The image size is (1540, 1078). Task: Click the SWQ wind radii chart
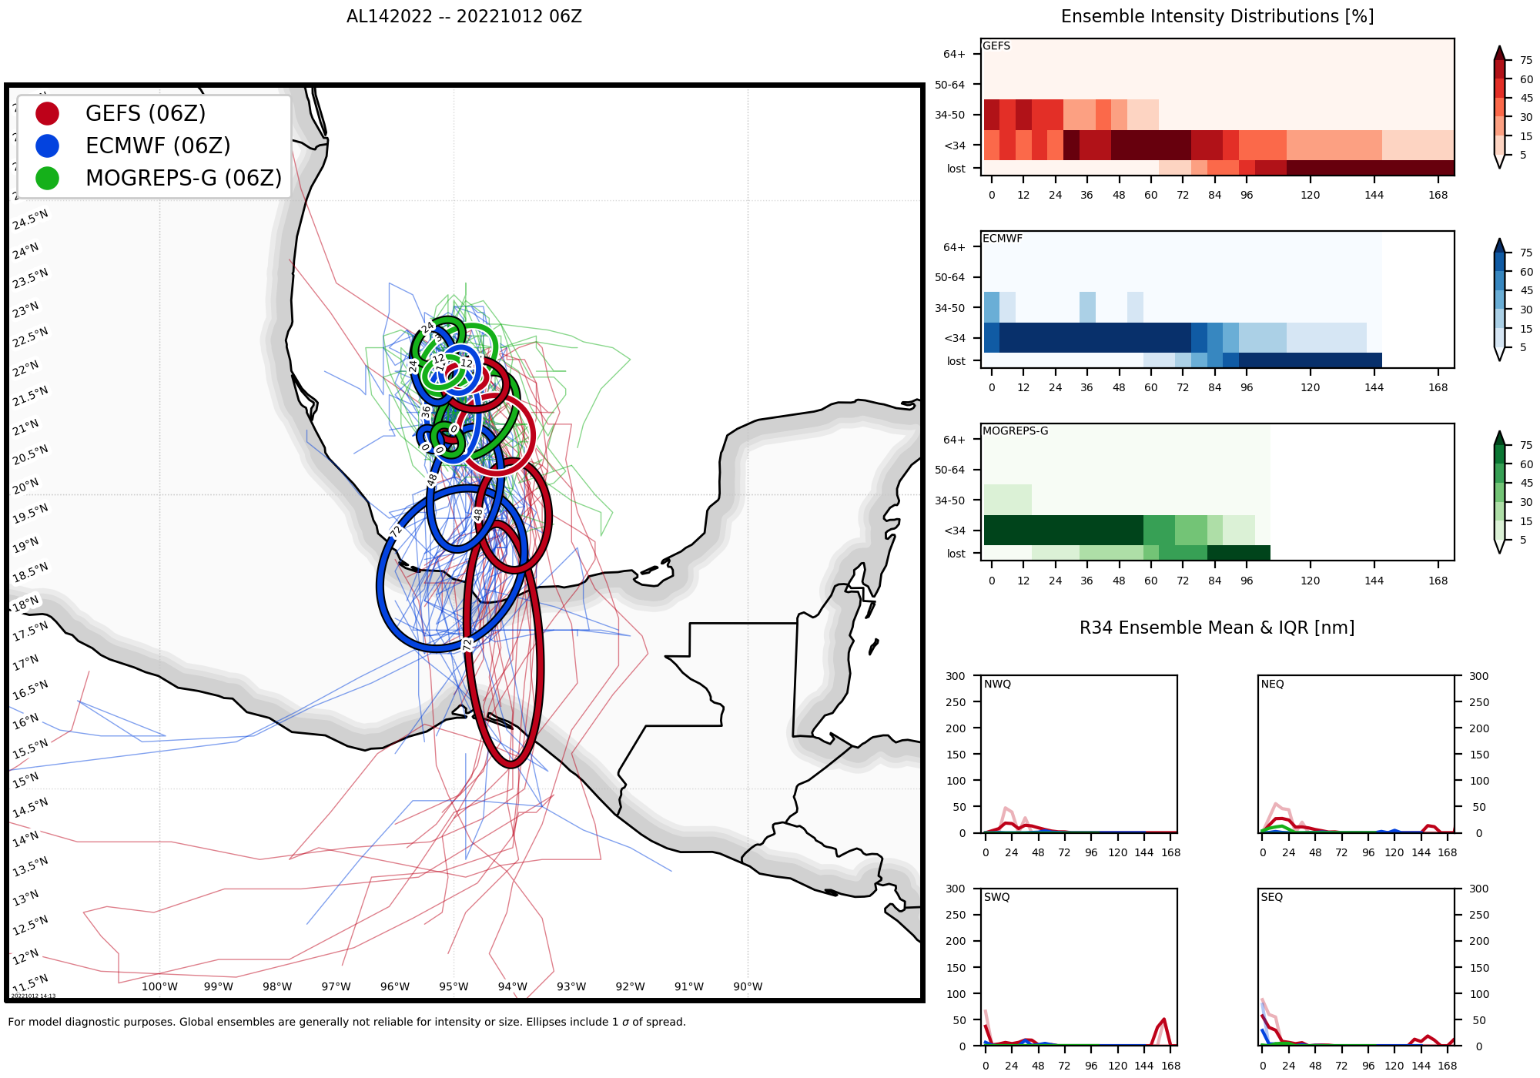1079,966
